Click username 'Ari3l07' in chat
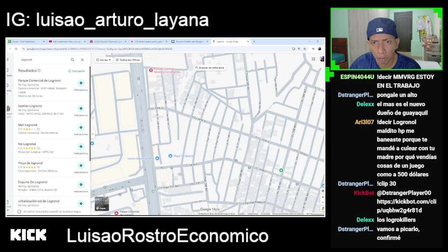This screenshot has height=252, width=448. (364, 122)
